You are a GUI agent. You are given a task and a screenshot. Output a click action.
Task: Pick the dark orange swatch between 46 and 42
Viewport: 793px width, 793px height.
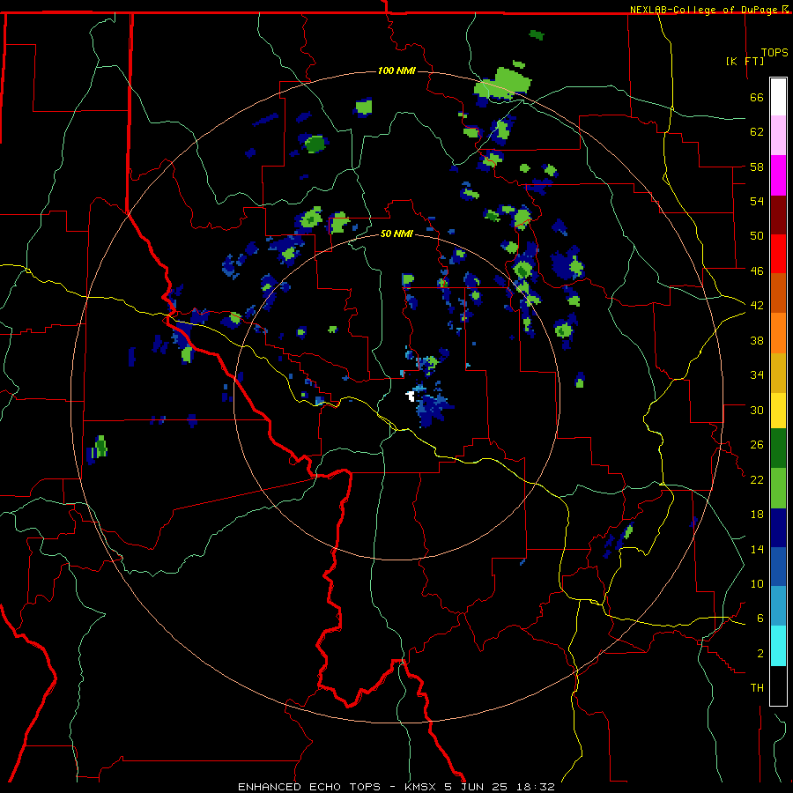pyautogui.click(x=778, y=293)
